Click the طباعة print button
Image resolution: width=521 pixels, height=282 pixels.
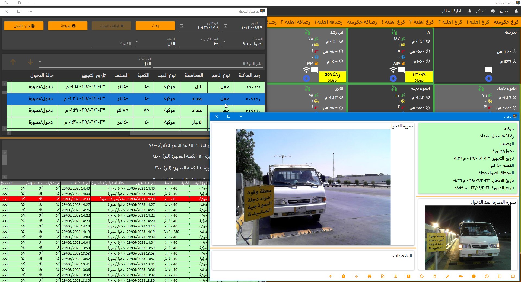[68, 26]
